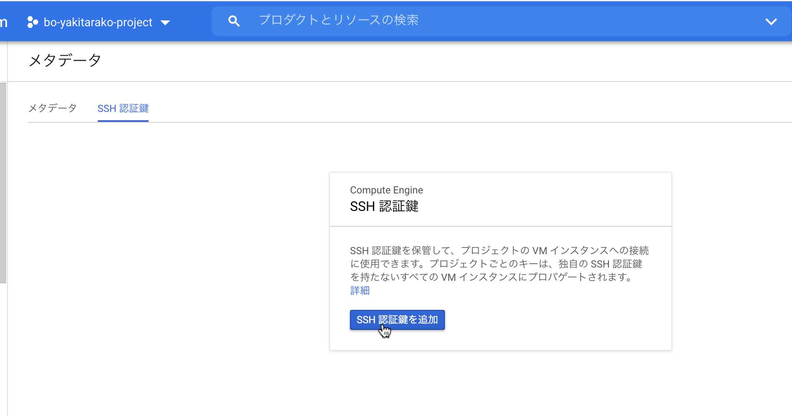Screen dimensions: 792x416
Task: Click the search magnifier icon
Action: pyautogui.click(x=233, y=20)
